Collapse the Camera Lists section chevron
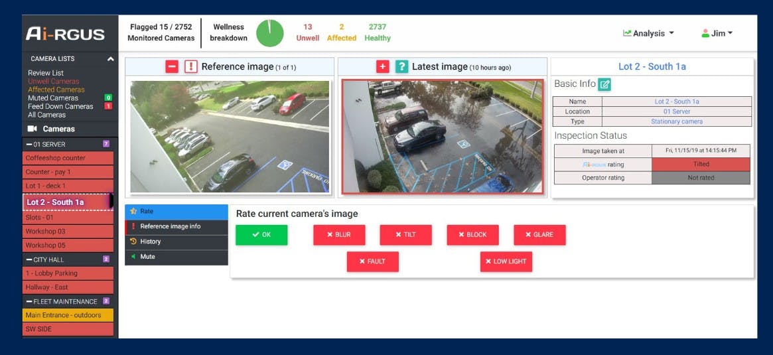The height and width of the screenshot is (355, 773). [x=110, y=59]
